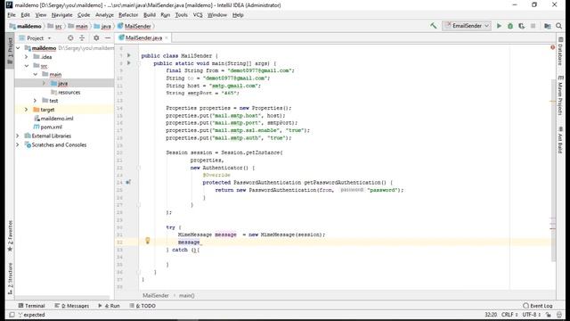Image resolution: width=570 pixels, height=321 pixels.
Task: Close the MailSender.java tab
Action: coord(167,37)
